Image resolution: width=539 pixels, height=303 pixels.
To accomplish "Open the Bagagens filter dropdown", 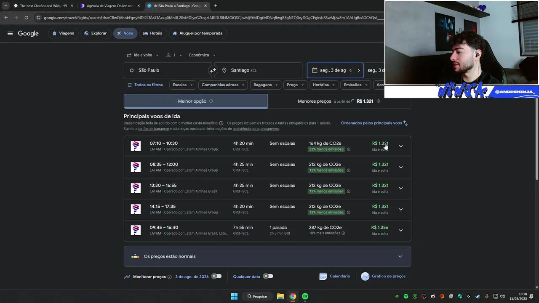I will click(x=266, y=85).
